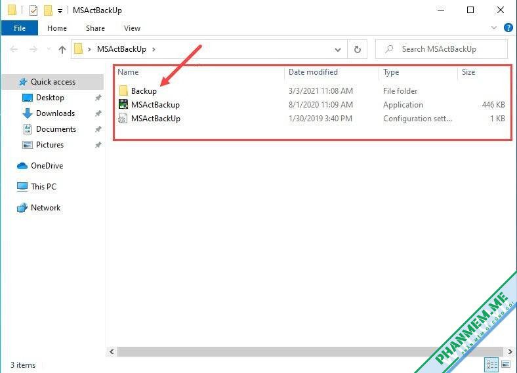Switch to Large icons view in status bar

(x=505, y=364)
